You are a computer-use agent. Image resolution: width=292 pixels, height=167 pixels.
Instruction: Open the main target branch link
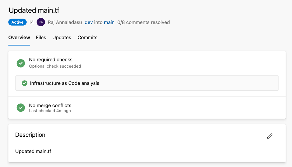pos(109,22)
